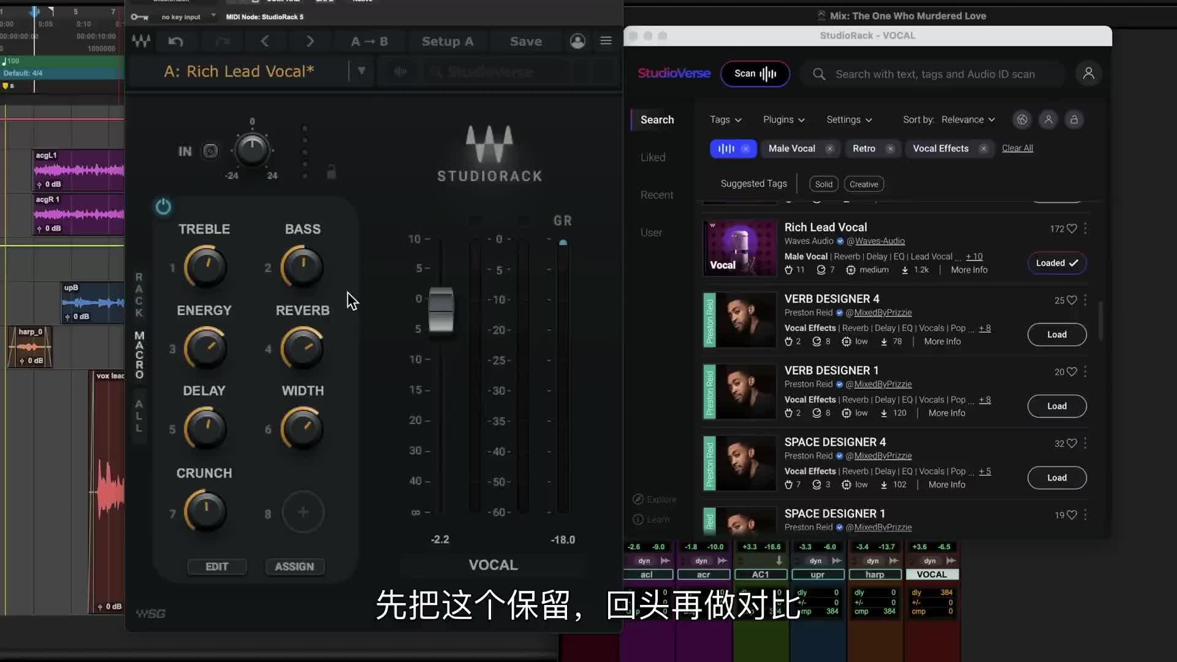1177x662 pixels.
Task: Add suggested tag Solid
Action: (823, 184)
